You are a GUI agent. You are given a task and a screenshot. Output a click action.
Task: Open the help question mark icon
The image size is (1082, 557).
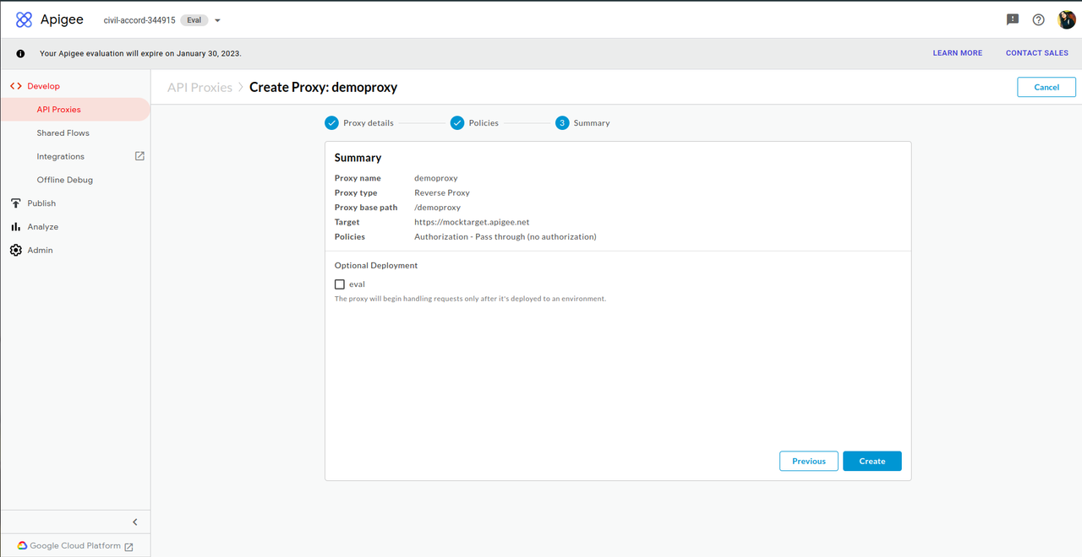coord(1039,19)
